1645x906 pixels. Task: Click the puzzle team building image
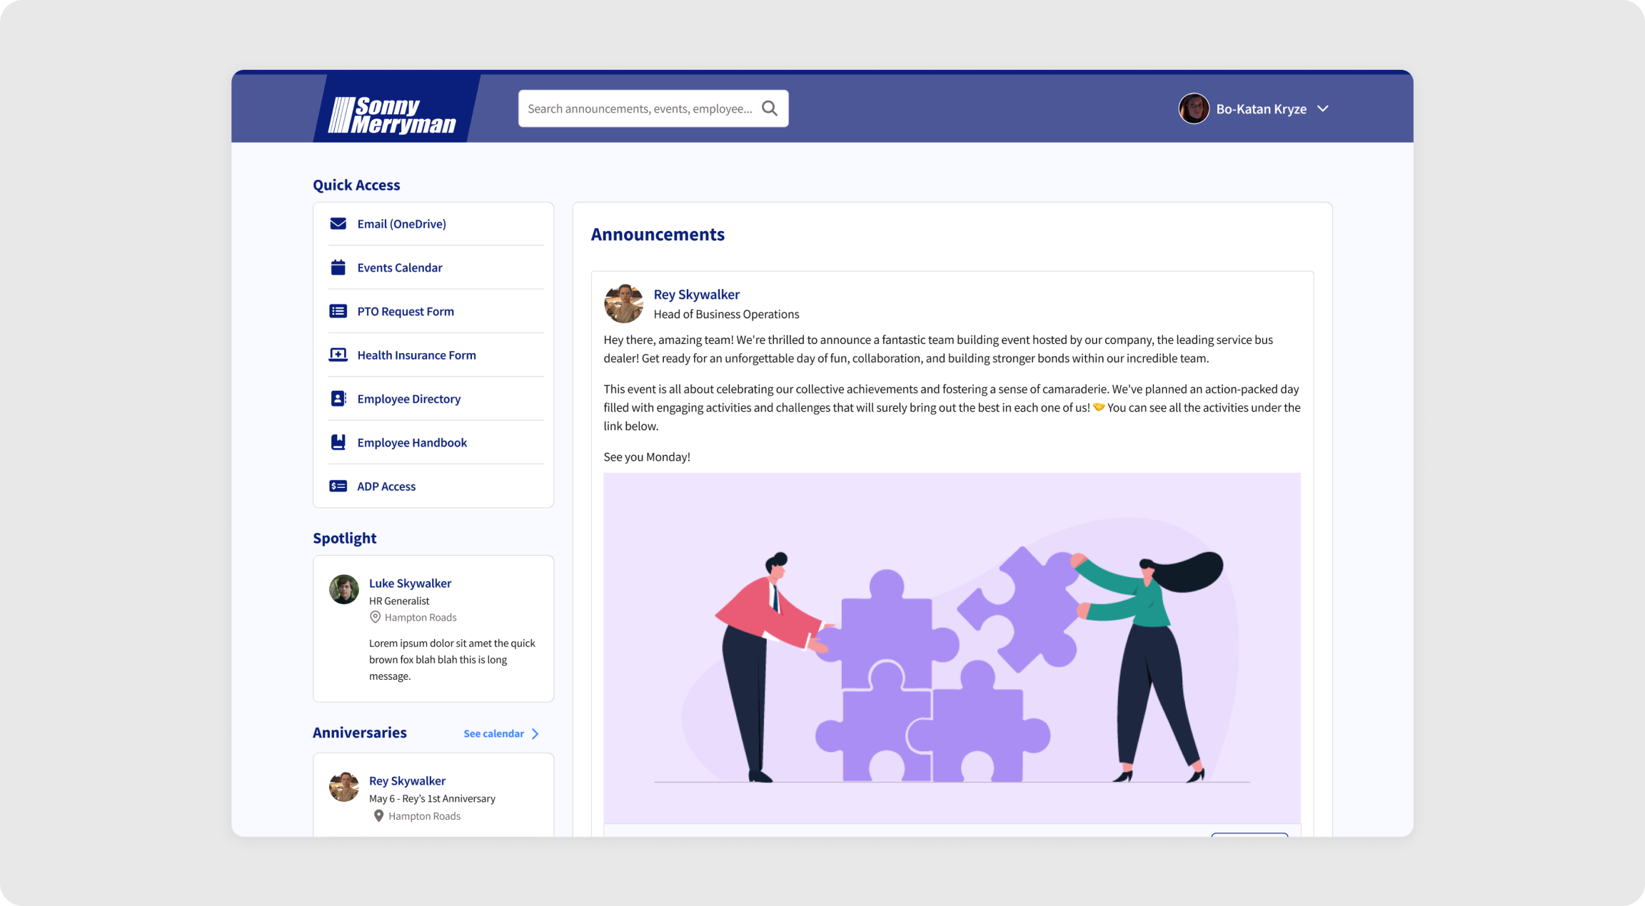coord(952,648)
